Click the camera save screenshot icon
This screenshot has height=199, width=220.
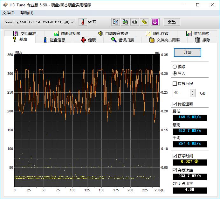tap(135, 22)
